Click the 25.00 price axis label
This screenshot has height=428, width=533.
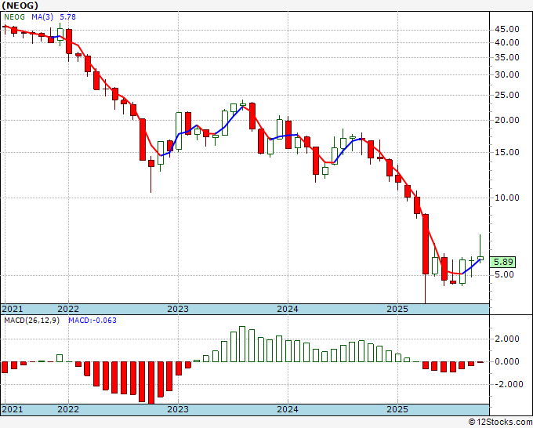(x=507, y=95)
